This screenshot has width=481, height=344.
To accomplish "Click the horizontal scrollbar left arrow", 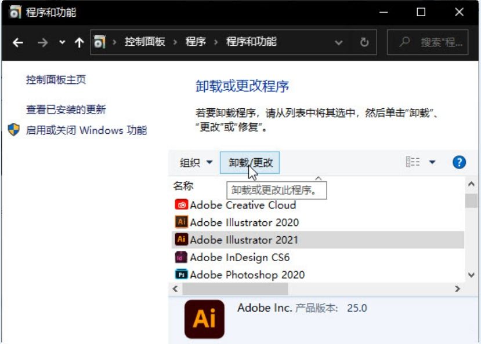I will (x=175, y=288).
